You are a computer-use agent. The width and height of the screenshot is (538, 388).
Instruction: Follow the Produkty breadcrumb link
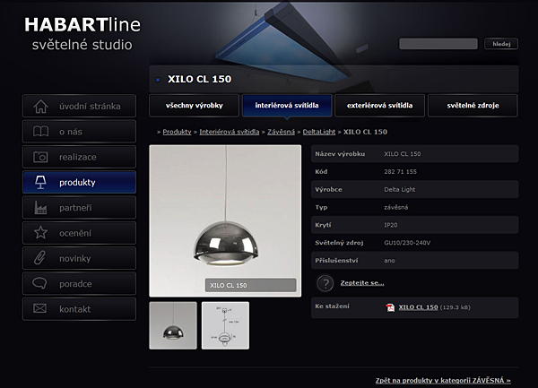177,132
